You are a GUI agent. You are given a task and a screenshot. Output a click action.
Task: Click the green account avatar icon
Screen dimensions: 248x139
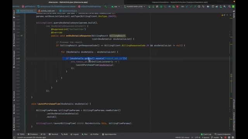233,7
